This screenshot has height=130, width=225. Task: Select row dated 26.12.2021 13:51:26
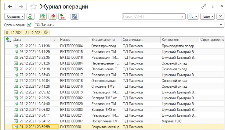coord(114,63)
